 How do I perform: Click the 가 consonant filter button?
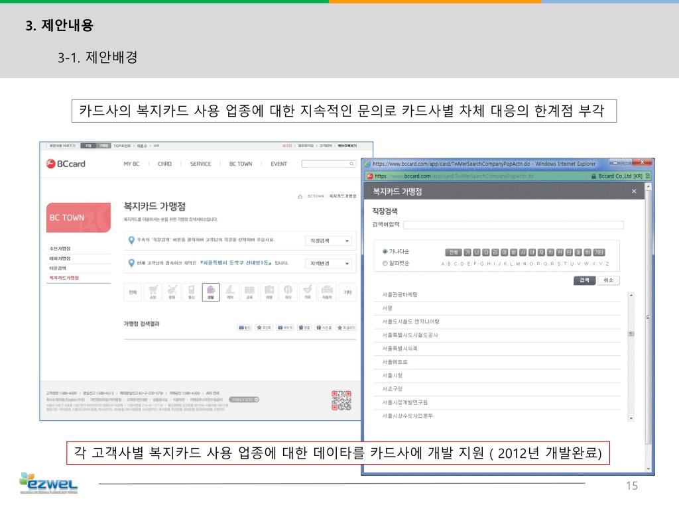(467, 253)
